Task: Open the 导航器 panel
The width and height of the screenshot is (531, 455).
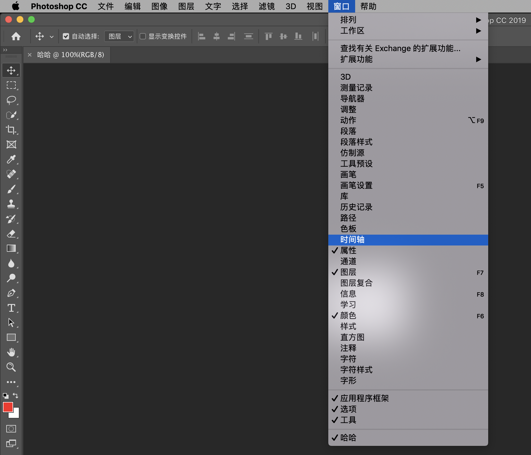Action: pyautogui.click(x=408, y=99)
